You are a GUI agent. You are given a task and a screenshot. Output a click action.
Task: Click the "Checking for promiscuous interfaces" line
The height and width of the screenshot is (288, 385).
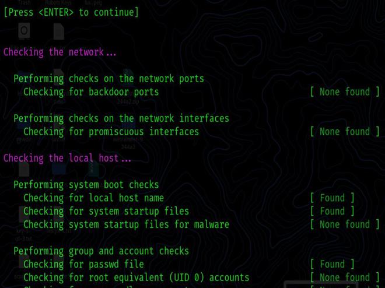click(x=111, y=131)
